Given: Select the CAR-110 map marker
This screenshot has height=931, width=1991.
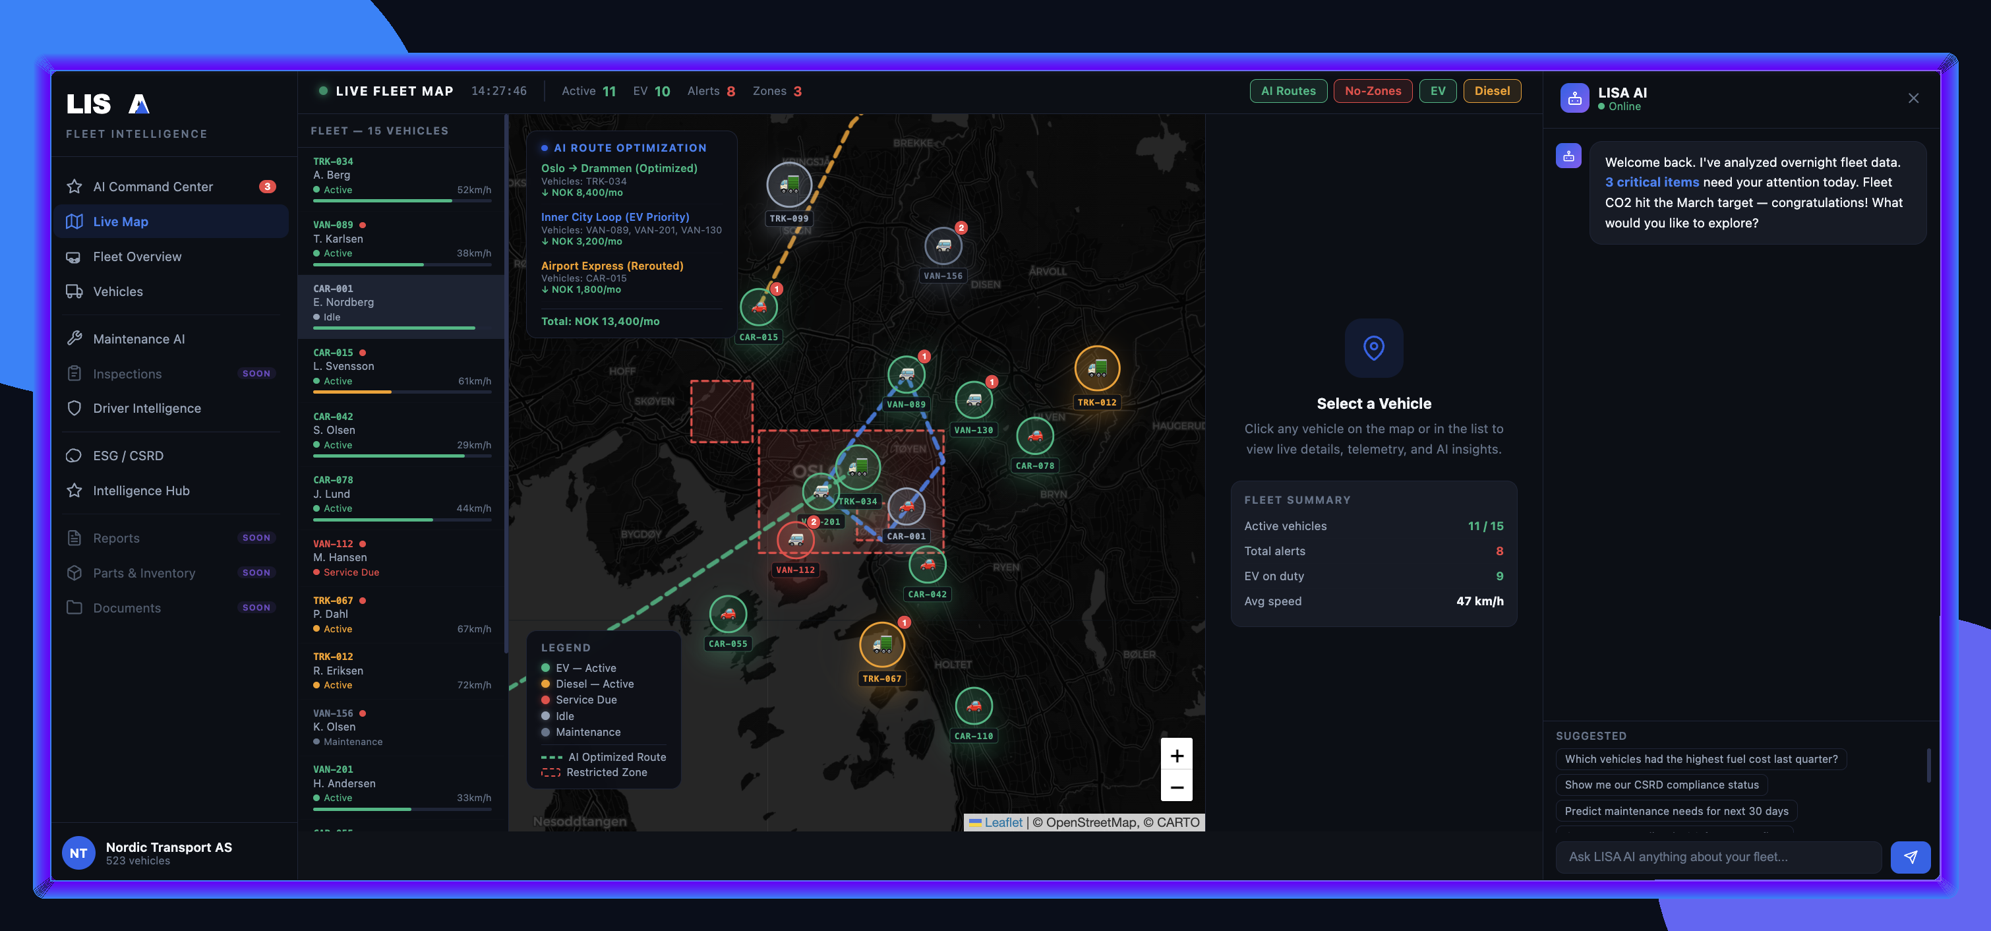Looking at the screenshot, I should click(973, 706).
